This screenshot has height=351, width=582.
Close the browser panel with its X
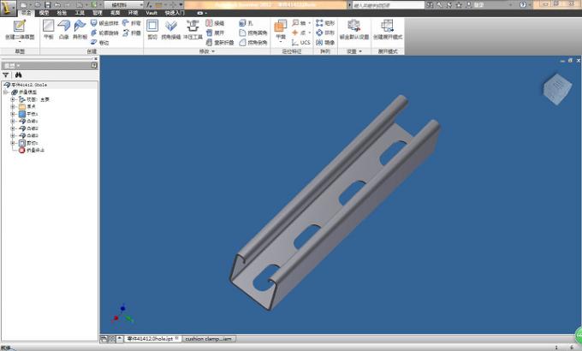pyautogui.click(x=96, y=59)
